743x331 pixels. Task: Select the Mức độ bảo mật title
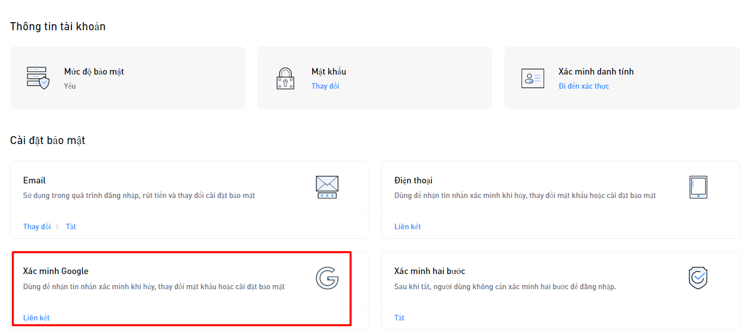[94, 72]
